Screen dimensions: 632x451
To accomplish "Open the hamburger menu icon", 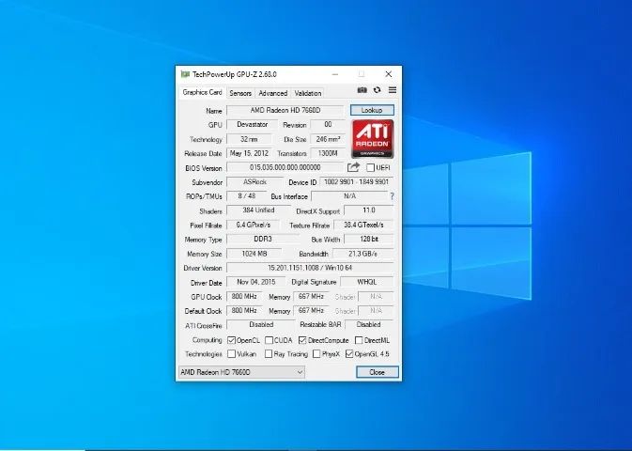I will click(x=393, y=90).
